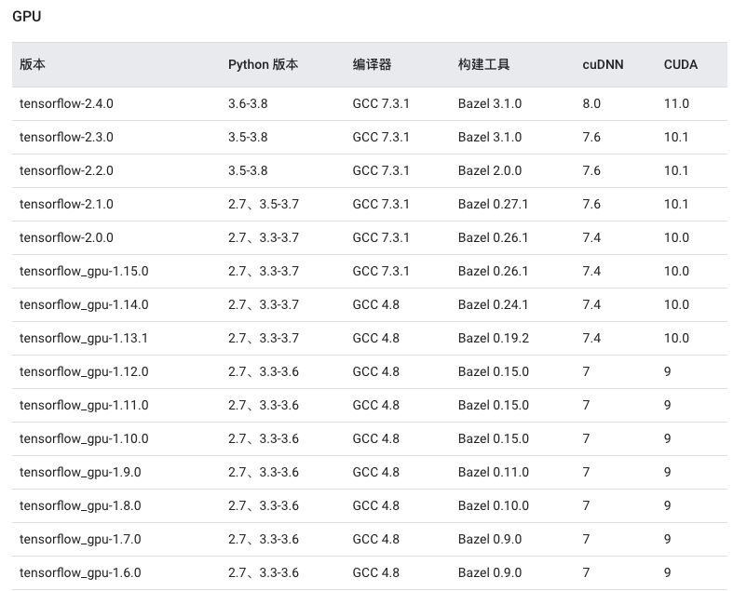Screen dimensions: 747x591
Task: Click the Bazel 0.24.1 cell
Action: coord(493,304)
